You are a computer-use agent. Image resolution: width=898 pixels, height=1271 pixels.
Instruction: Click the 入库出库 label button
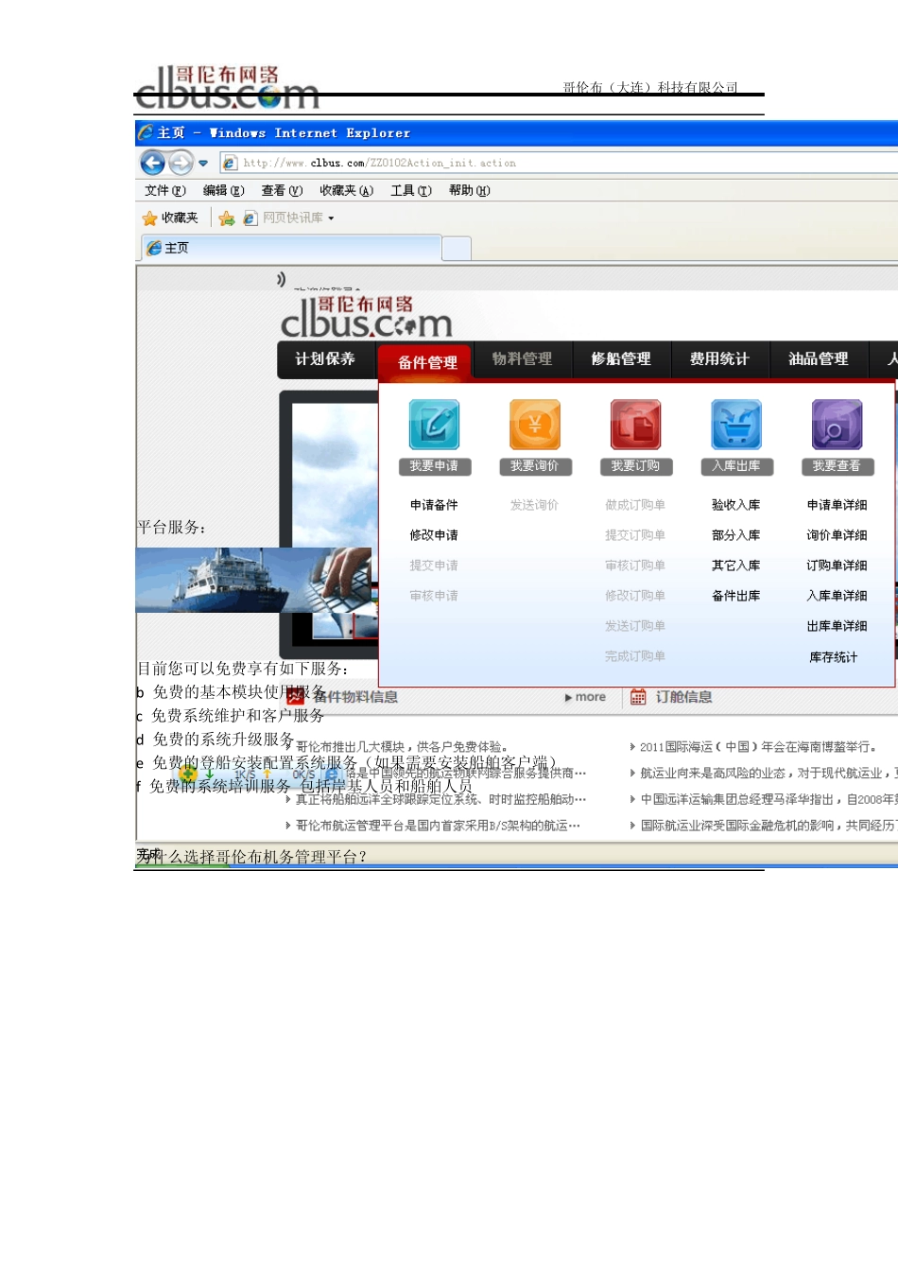coord(736,466)
